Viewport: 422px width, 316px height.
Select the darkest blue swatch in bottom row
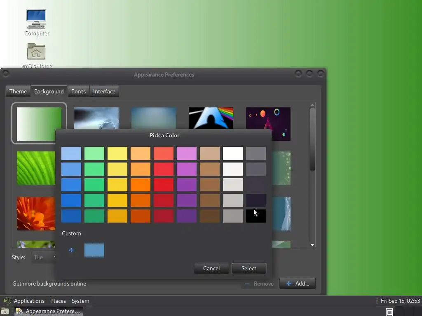point(71,216)
